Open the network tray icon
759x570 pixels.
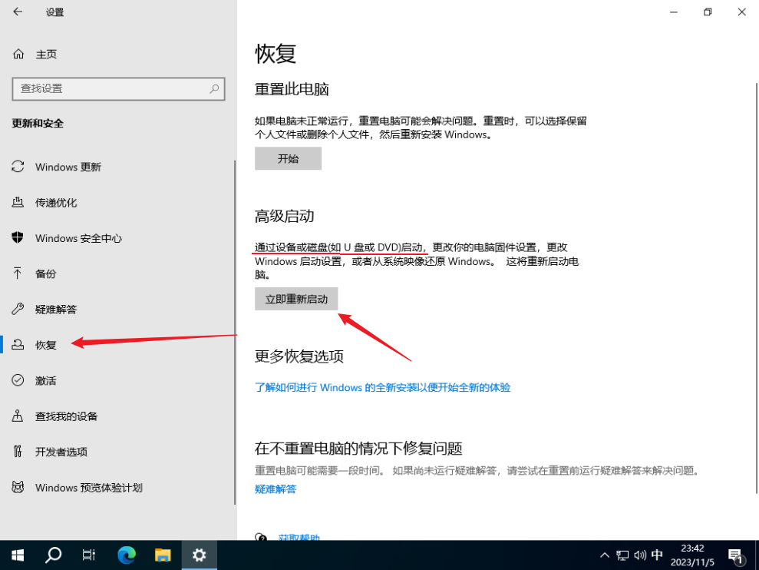click(622, 555)
